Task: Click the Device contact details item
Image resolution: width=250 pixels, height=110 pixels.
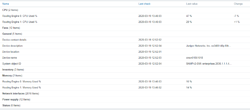Action: 14,40
